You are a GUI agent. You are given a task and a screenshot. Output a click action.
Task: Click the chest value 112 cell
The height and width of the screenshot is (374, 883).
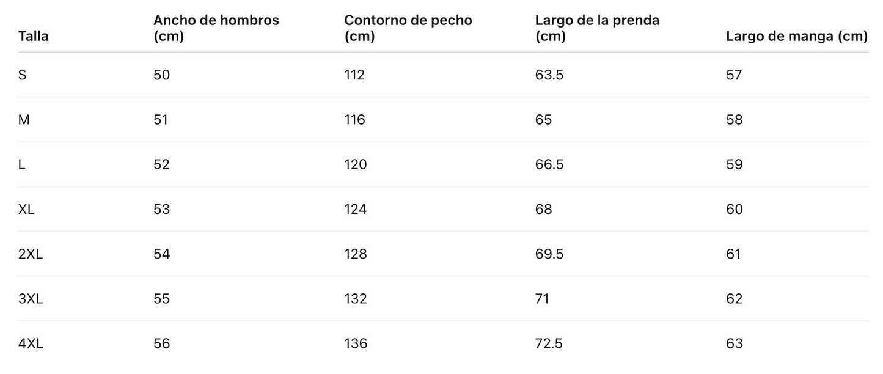[354, 75]
